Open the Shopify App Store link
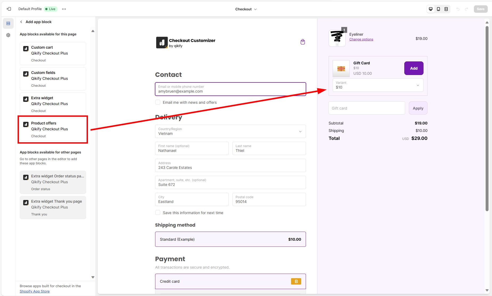The image size is (492, 296). 35,291
